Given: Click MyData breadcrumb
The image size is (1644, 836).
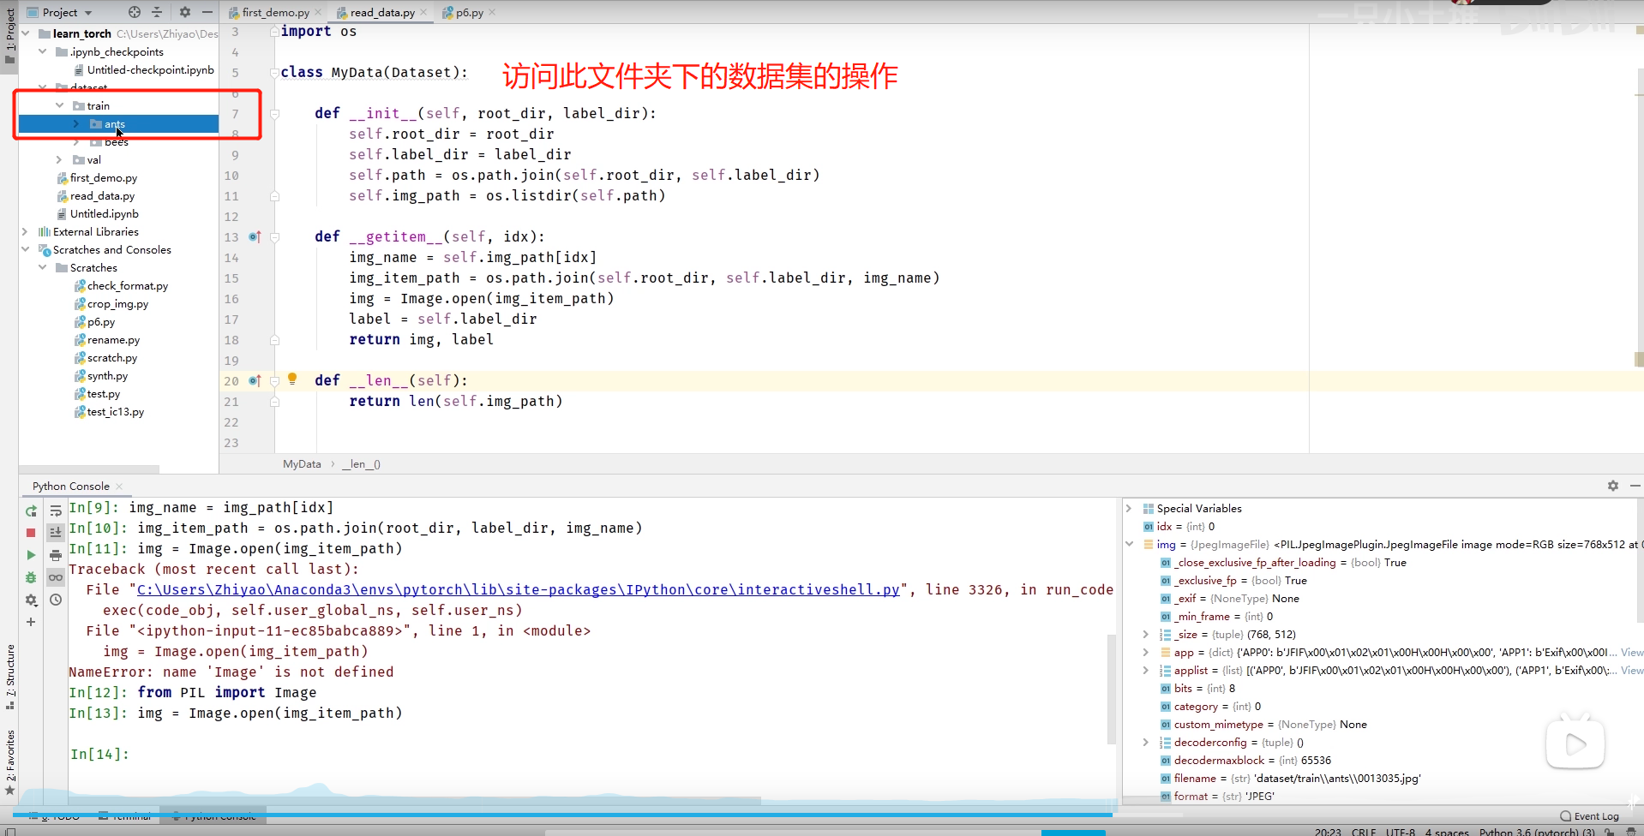Looking at the screenshot, I should pyautogui.click(x=302, y=464).
